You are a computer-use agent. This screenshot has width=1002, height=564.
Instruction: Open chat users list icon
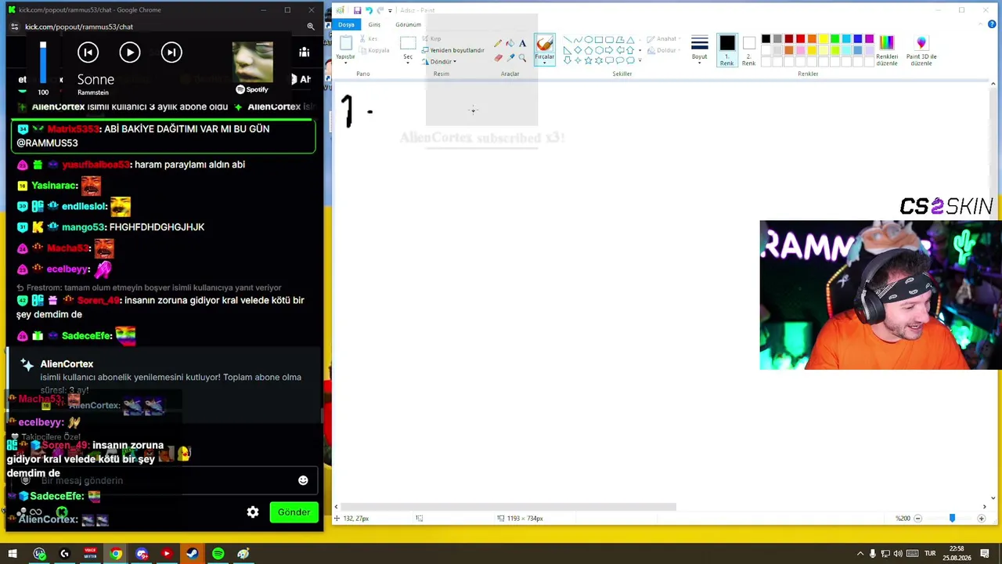click(x=304, y=52)
